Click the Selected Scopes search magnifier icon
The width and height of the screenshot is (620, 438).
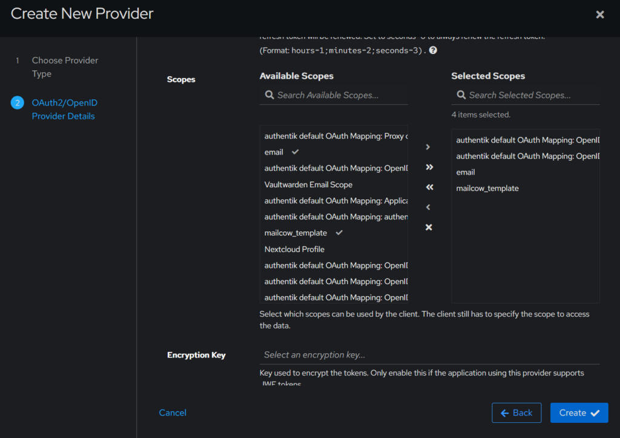pos(461,95)
